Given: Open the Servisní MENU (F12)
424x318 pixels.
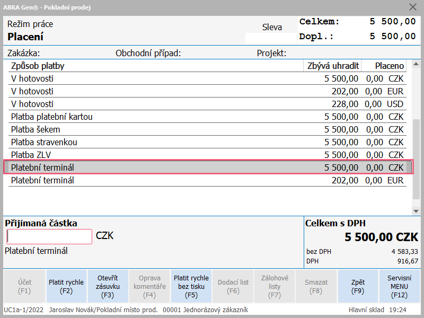Looking at the screenshot, I should coord(399,286).
